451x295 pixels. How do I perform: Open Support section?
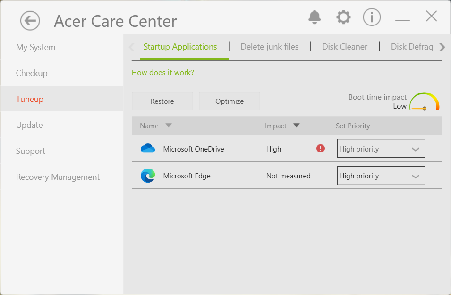(x=31, y=151)
